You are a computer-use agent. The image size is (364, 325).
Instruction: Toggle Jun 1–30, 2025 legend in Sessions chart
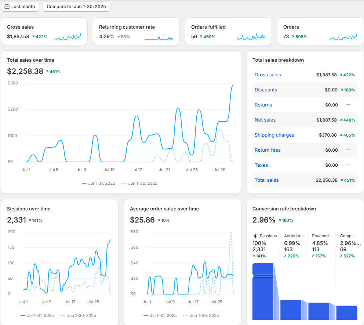pos(78,315)
